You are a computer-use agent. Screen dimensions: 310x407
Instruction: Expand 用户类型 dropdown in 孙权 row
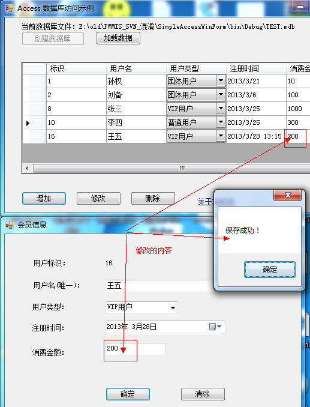click(x=221, y=81)
